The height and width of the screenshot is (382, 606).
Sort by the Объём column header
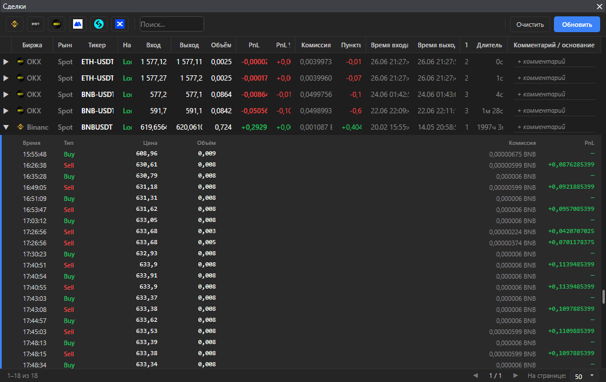pyautogui.click(x=221, y=45)
